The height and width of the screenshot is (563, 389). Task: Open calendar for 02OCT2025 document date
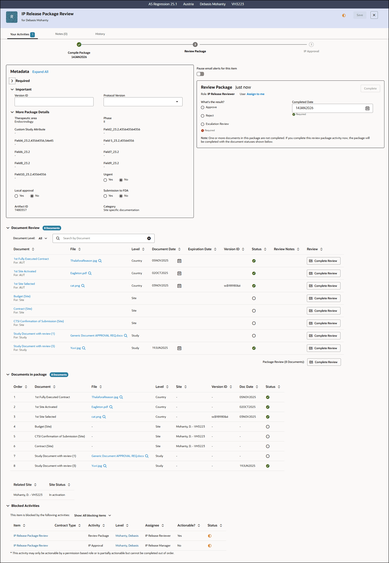(179, 273)
